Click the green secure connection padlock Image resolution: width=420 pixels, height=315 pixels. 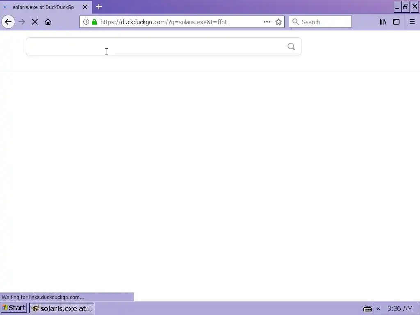tap(94, 22)
